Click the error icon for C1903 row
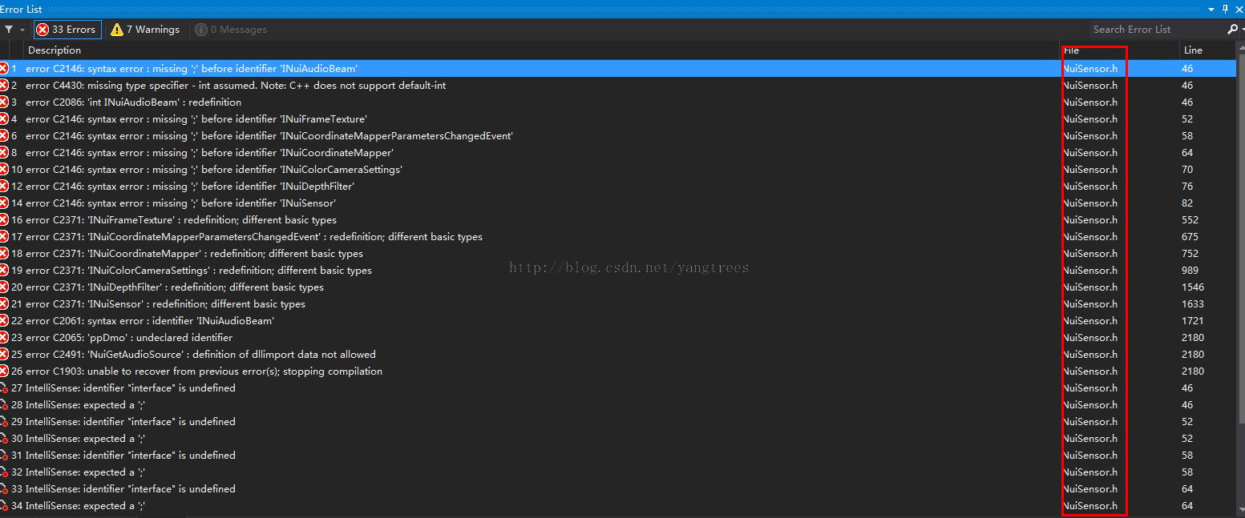Image resolution: width=1245 pixels, height=518 pixels. point(4,371)
